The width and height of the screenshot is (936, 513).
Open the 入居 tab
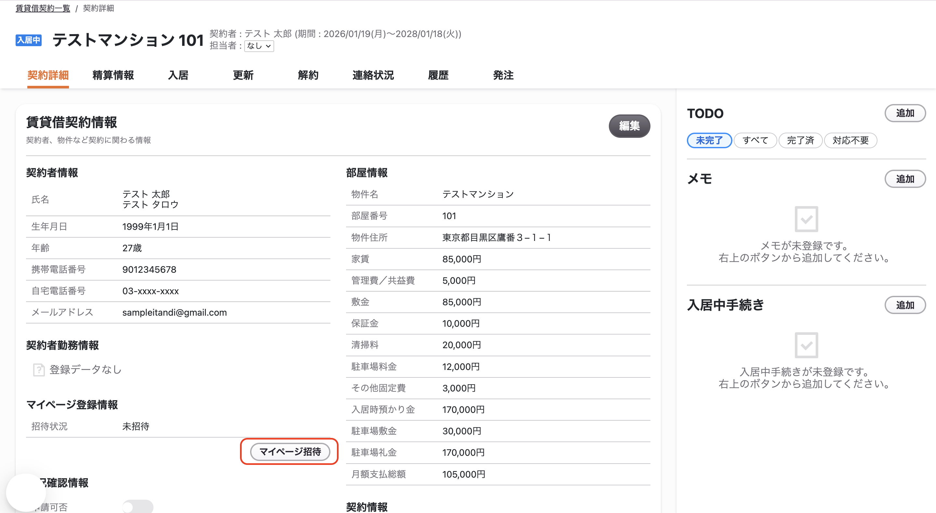click(178, 75)
